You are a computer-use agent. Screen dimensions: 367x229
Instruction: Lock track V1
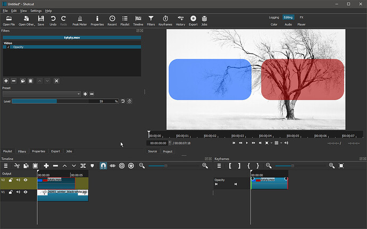coord(11,192)
